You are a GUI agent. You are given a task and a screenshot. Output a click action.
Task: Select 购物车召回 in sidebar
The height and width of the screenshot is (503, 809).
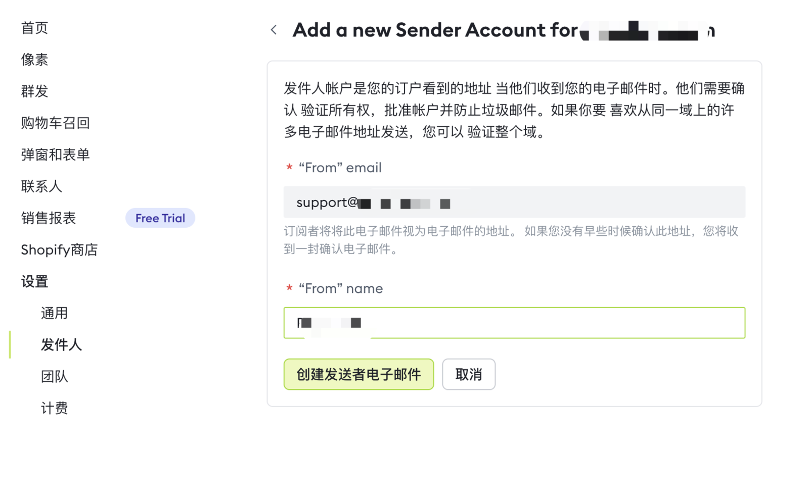point(55,123)
